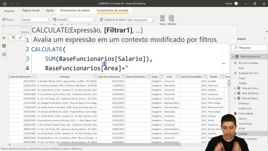Viewport: 268px width, 151px height.
Task: Switch to Ferramentas da tabela tab
Action: click(x=75, y=10)
